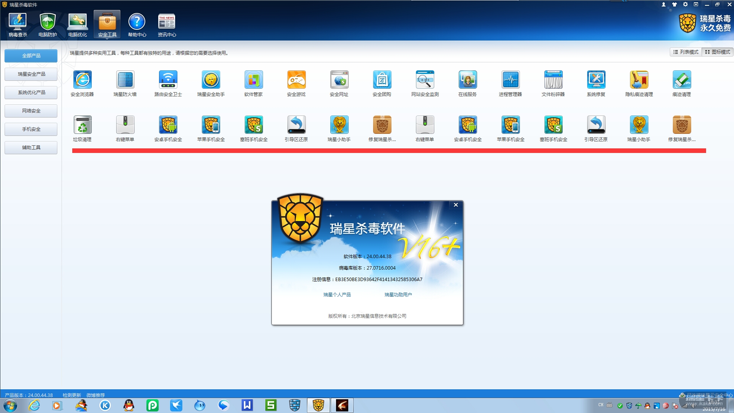Open the 安全游戏 gaming tool
This screenshot has width=734, height=413.
(x=296, y=80)
